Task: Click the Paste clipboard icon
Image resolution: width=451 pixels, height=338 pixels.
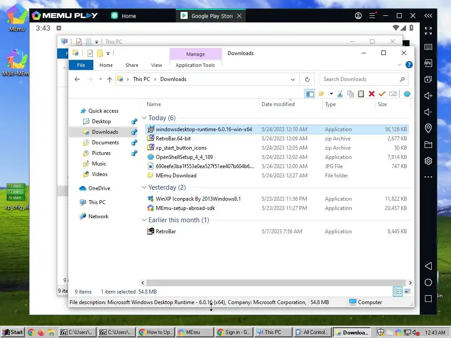Action: 361,94
